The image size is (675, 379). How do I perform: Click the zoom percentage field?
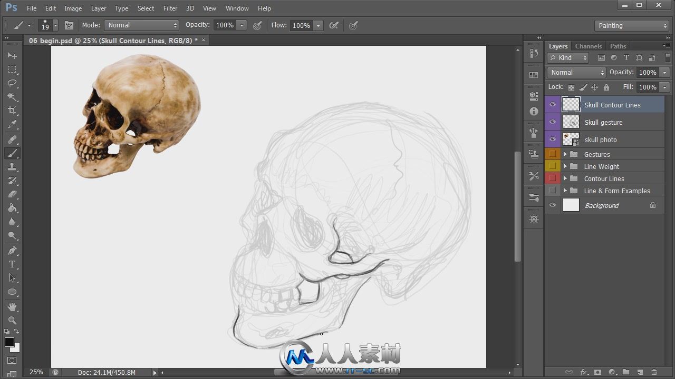point(36,372)
